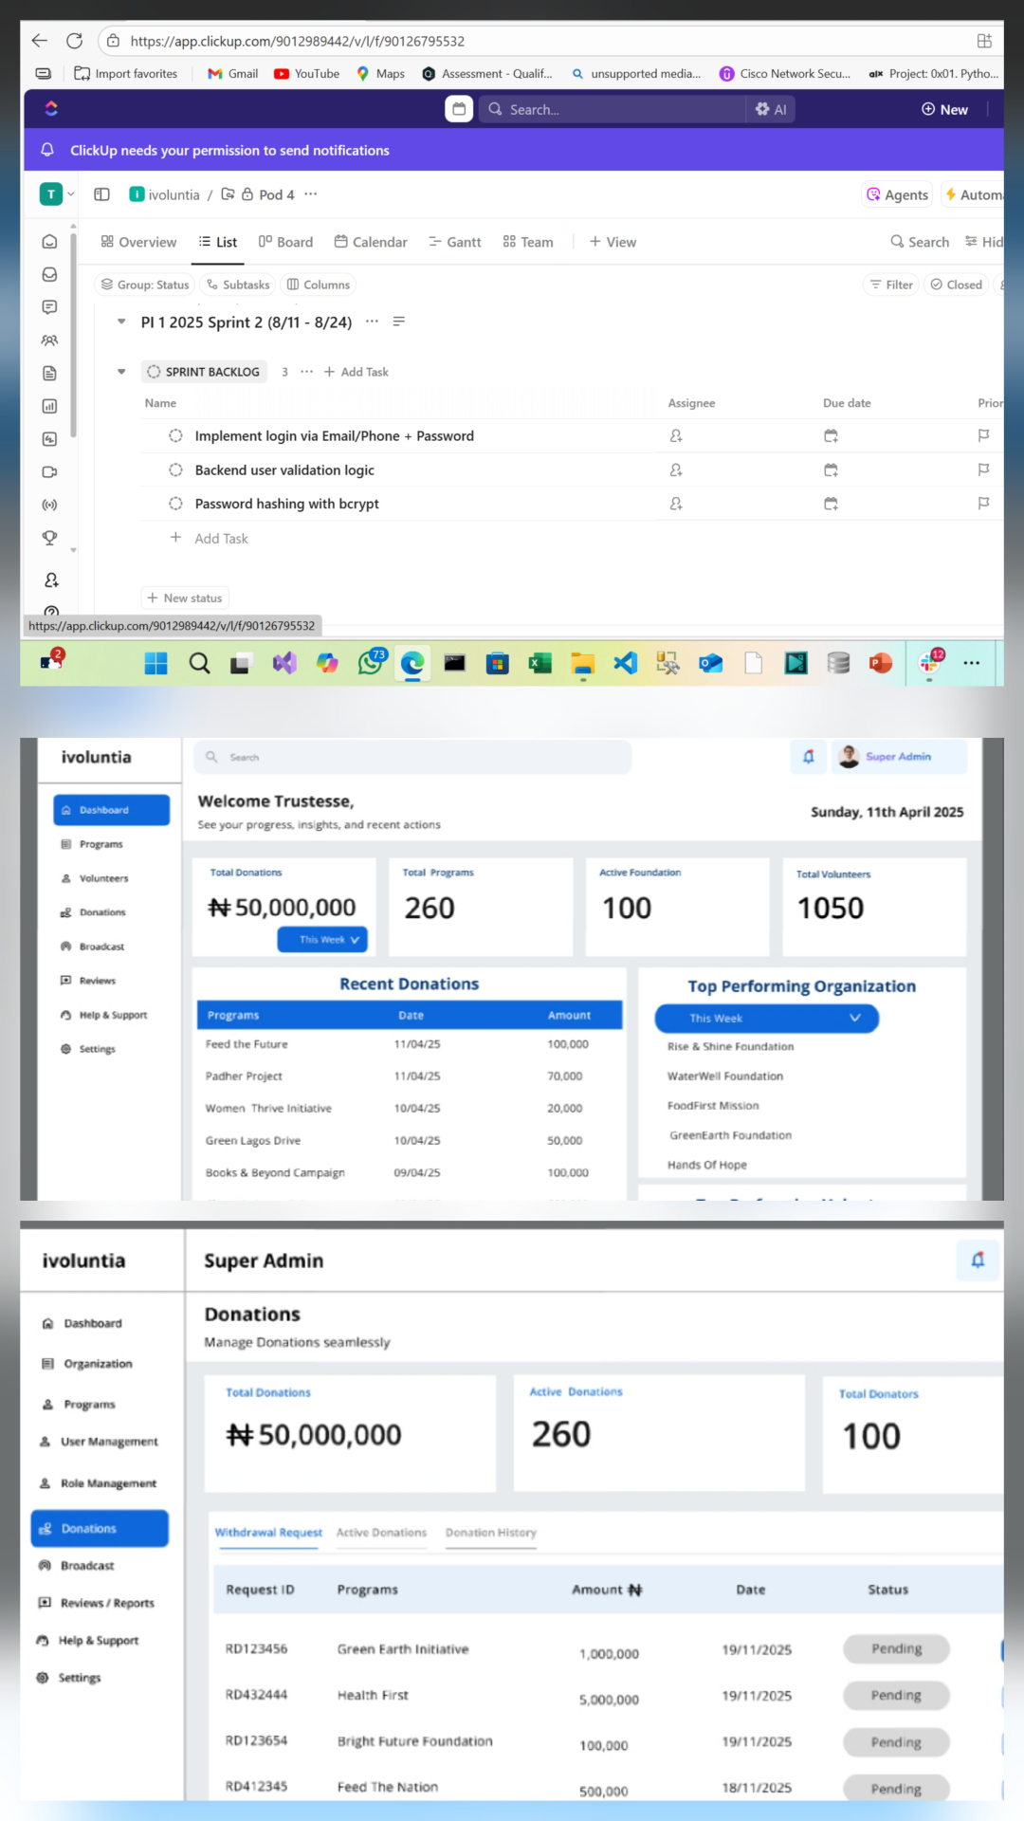
Task: Open the sprint list description lines icon
Action: 399,322
